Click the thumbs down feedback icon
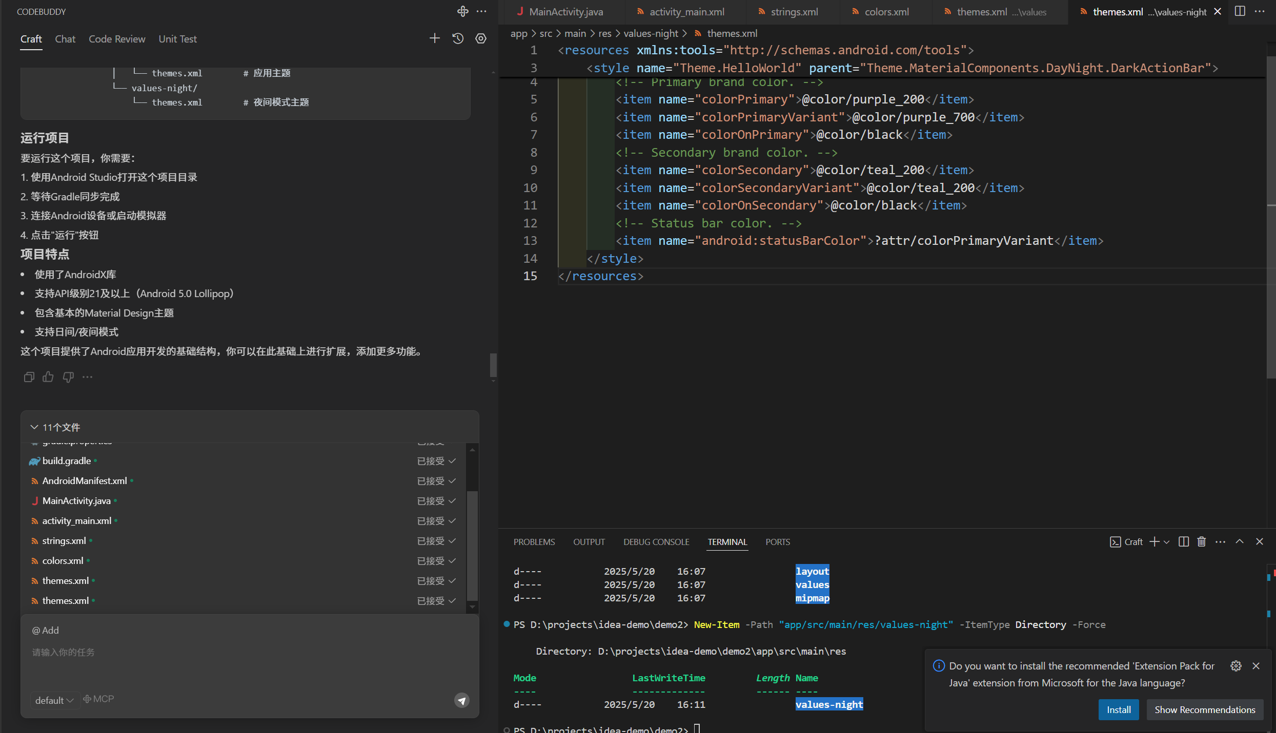Screen dimensions: 1276x733 68,377
